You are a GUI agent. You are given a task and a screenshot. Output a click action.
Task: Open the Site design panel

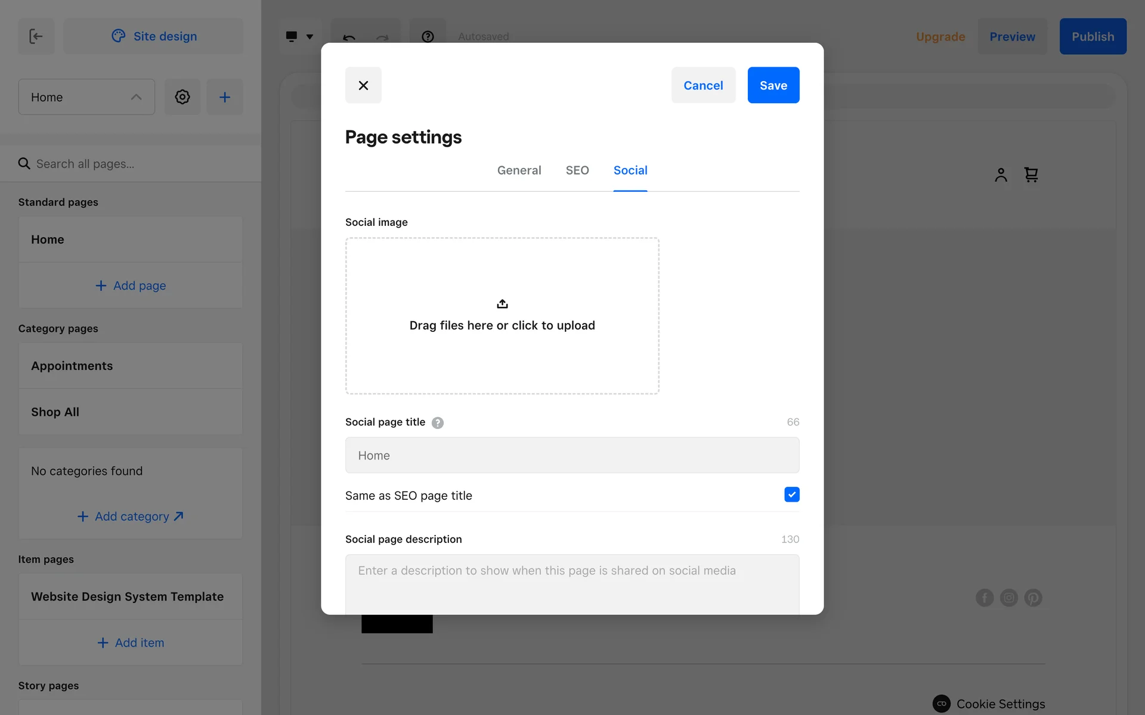pos(153,36)
